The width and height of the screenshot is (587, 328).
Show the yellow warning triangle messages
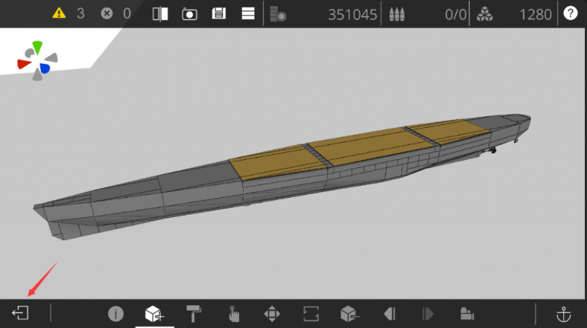pos(60,13)
